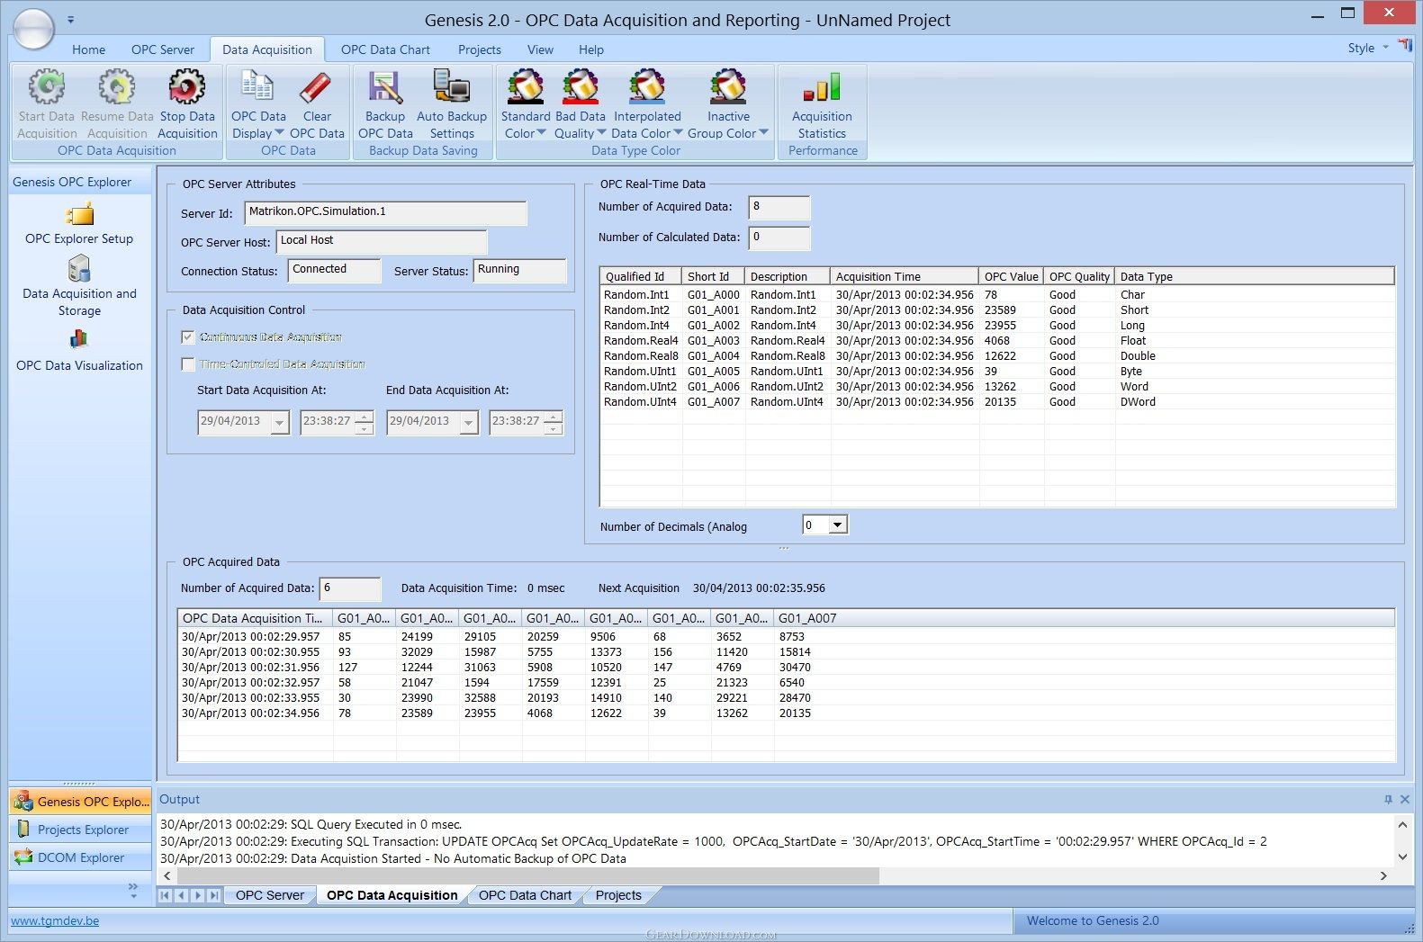
Task: Select the Genesis OPC Explorer pane button
Action: tap(80, 802)
